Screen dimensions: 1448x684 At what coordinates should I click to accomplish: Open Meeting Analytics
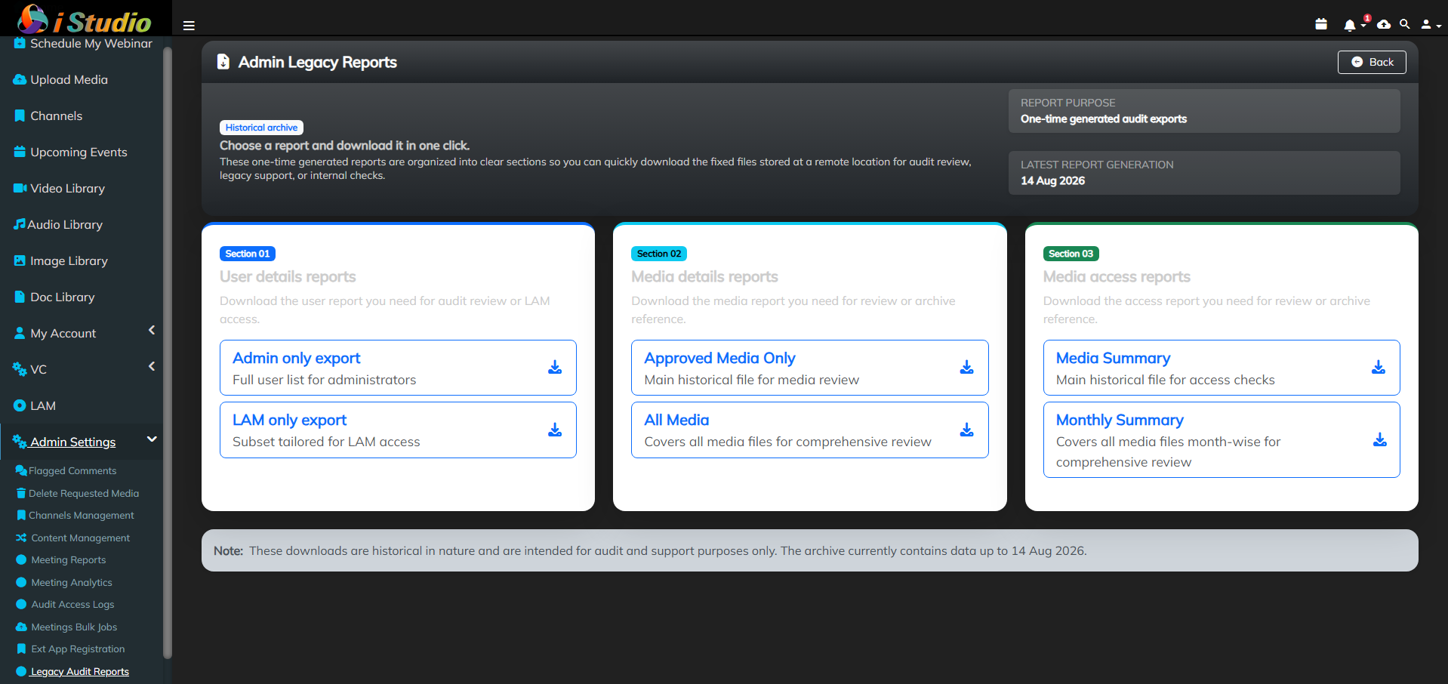point(63,582)
